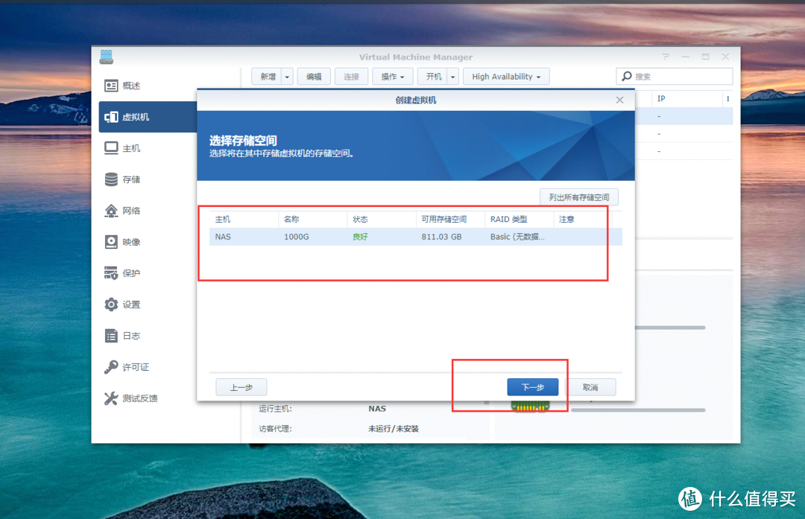Click the help question mark in the window title bar
Viewport: 805px width, 519px height.
coord(666,57)
